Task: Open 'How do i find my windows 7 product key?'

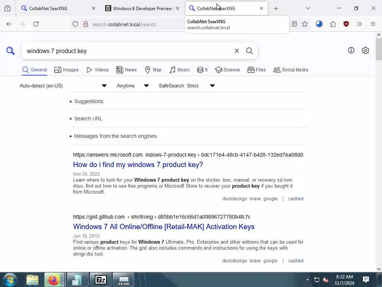Action: tap(138, 165)
